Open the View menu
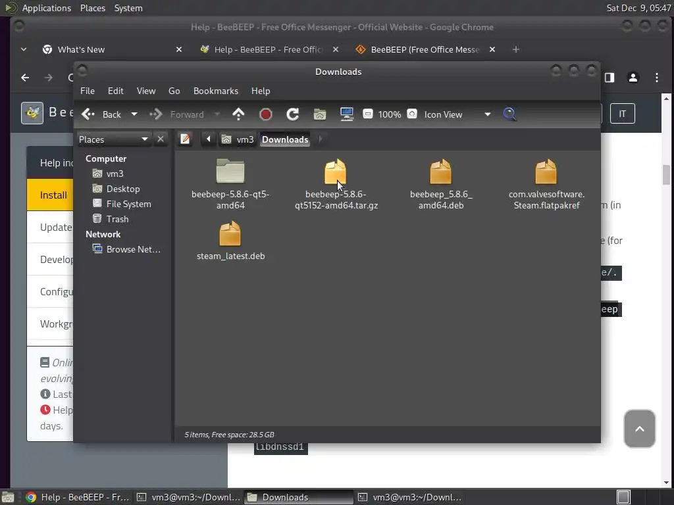The height and width of the screenshot is (505, 674). [x=146, y=91]
